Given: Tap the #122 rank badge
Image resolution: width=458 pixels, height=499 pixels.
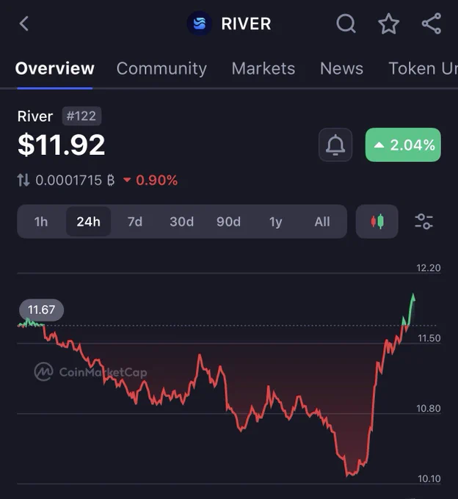Looking at the screenshot, I should (x=81, y=116).
